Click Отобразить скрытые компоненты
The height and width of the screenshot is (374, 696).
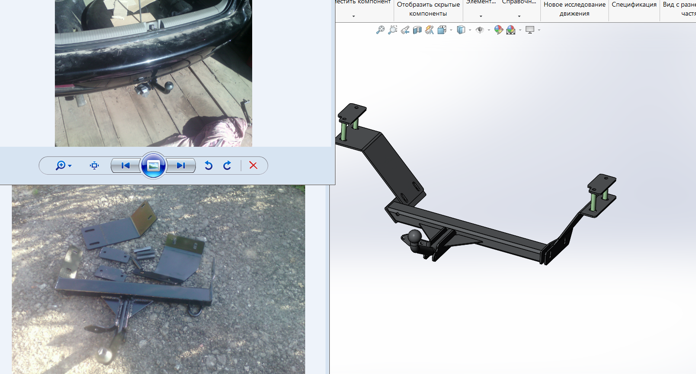(428, 9)
